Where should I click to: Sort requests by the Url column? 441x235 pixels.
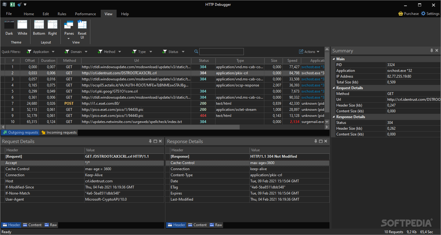point(136,61)
